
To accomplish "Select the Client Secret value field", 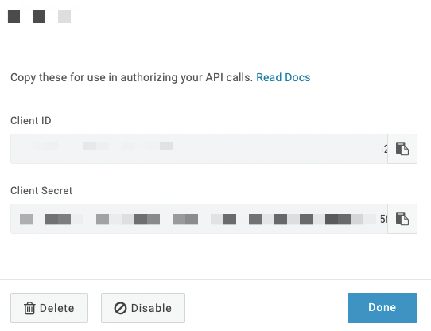I will [199, 219].
